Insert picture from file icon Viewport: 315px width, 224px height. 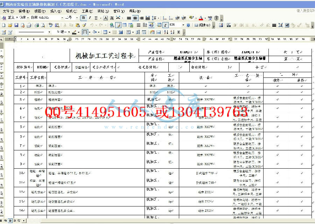pyautogui.click(x=221, y=25)
